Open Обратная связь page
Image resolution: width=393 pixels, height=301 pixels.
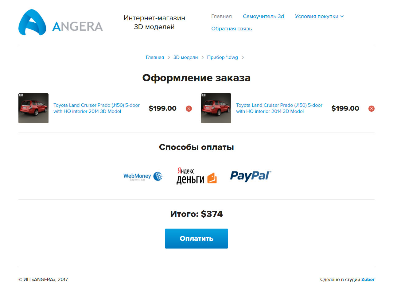coord(232,29)
